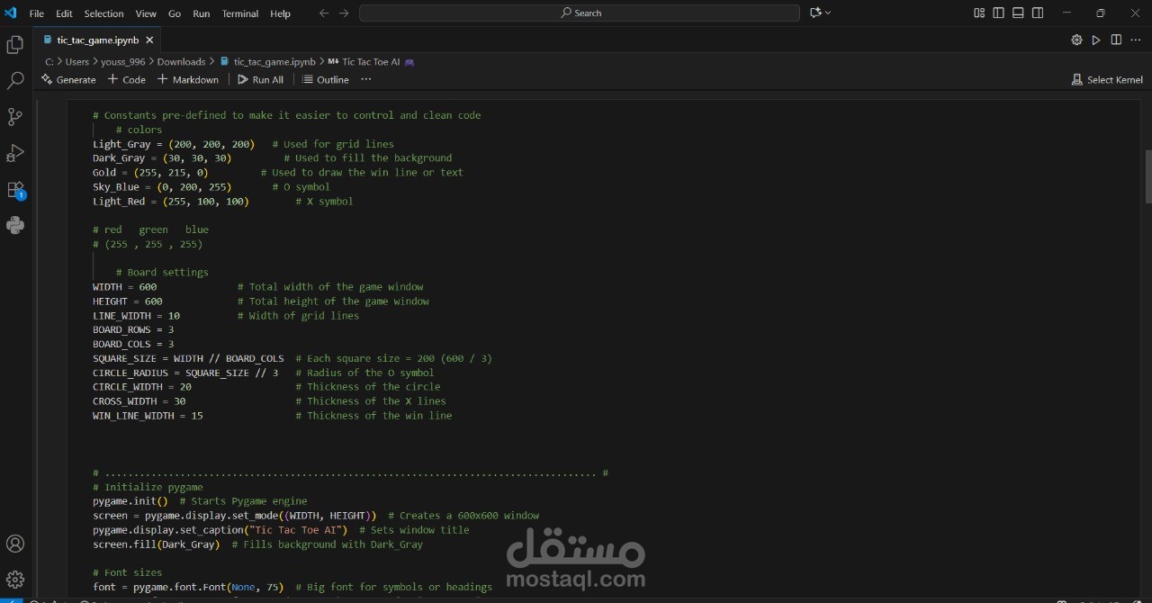
Task: Open notebook toolbar overflow ellipsis
Action: point(366,79)
